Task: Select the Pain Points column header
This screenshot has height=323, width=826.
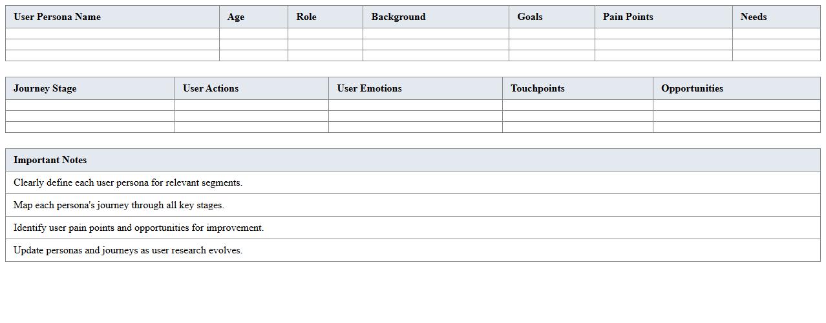Action: point(628,17)
